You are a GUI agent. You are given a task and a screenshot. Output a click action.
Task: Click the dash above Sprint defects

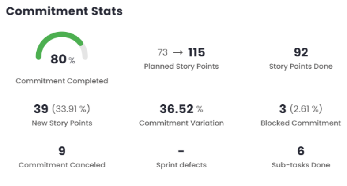[181, 151]
